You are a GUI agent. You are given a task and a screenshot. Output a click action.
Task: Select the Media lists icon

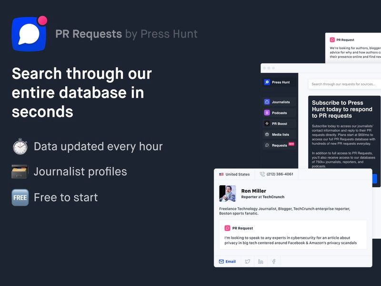tap(267, 135)
